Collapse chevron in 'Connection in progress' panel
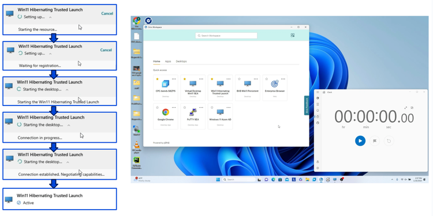This screenshot has width=433, height=216. pyautogui.click(x=69, y=125)
